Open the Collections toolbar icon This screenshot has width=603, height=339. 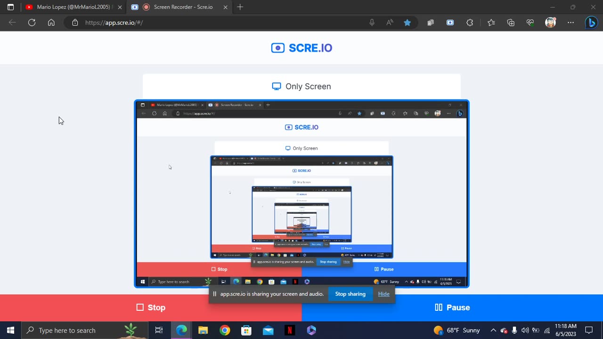click(x=431, y=22)
